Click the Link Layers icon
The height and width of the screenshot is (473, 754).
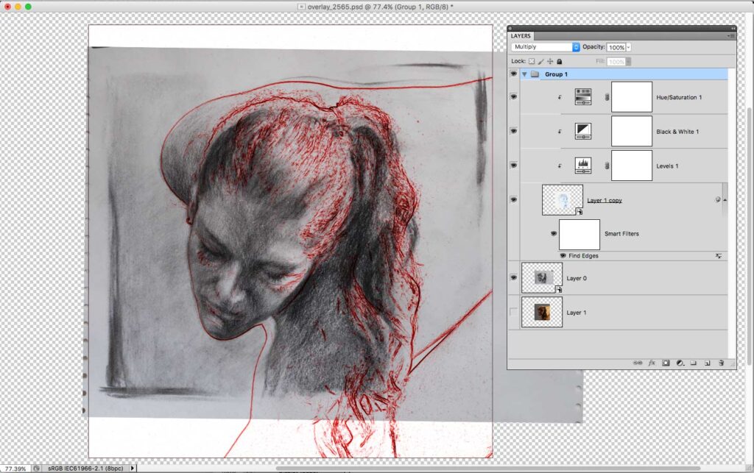638,363
